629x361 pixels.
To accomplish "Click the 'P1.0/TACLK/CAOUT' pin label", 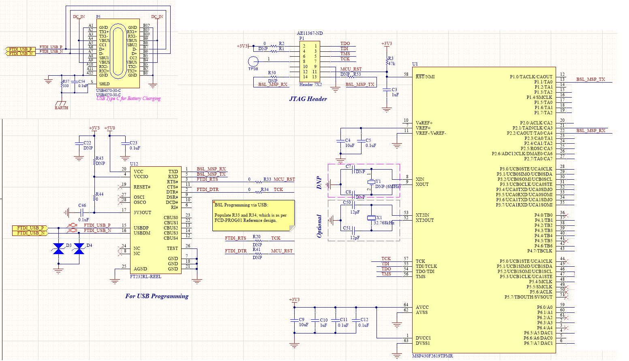I will [531, 76].
